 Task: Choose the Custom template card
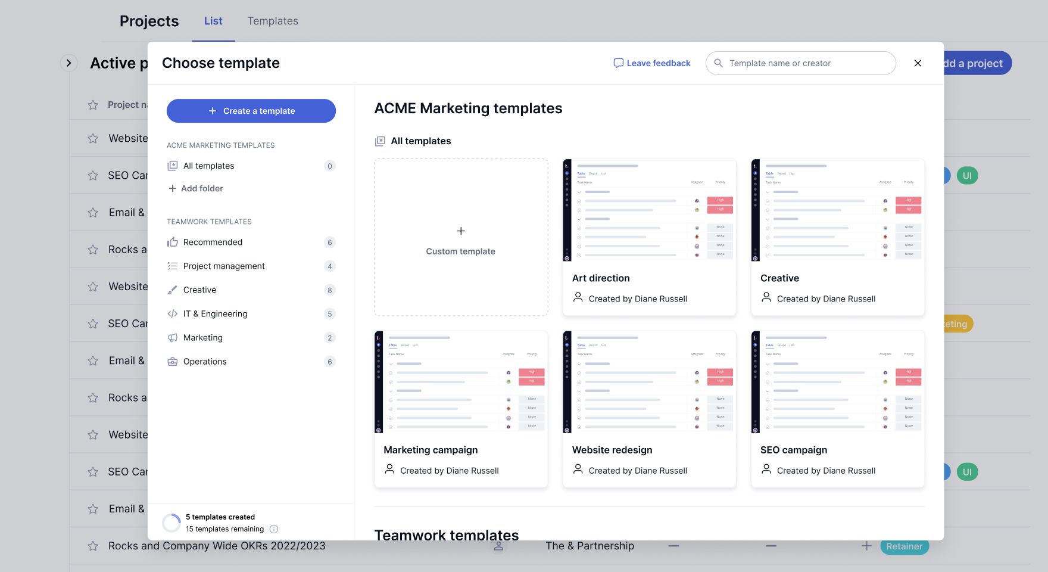[461, 237]
